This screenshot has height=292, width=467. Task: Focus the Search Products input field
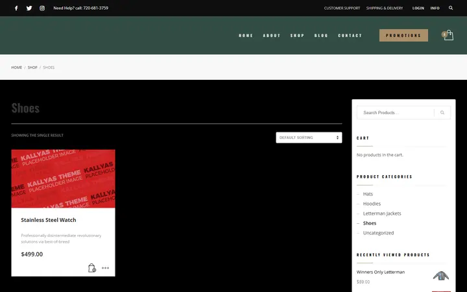(x=396, y=113)
